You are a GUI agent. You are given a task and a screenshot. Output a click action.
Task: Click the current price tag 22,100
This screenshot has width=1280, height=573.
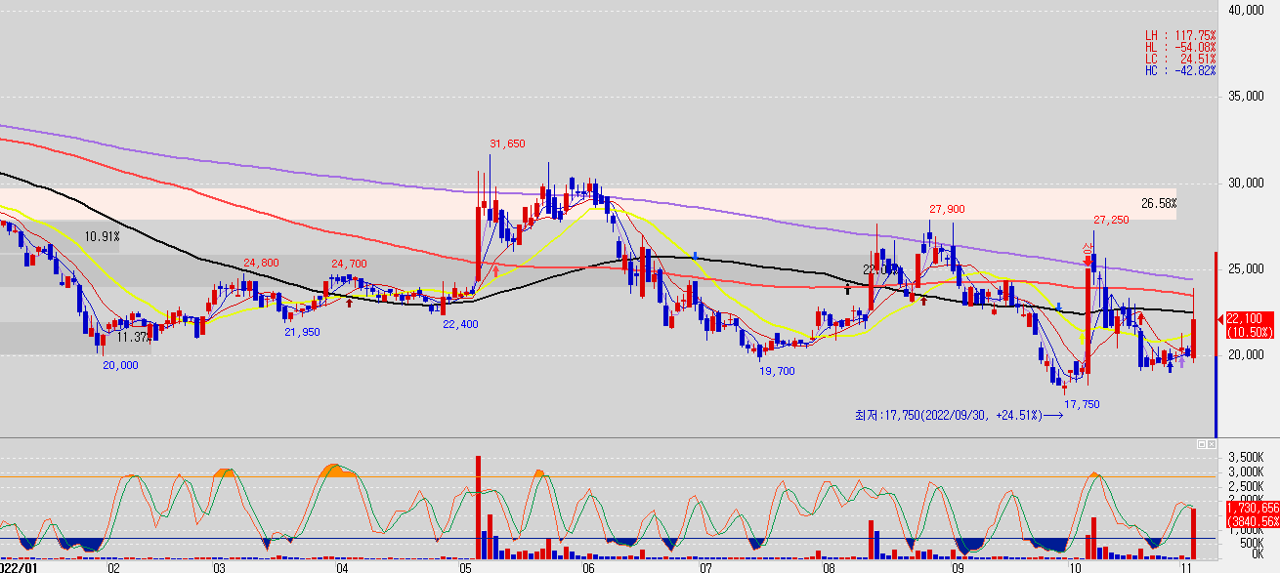(x=1250, y=319)
